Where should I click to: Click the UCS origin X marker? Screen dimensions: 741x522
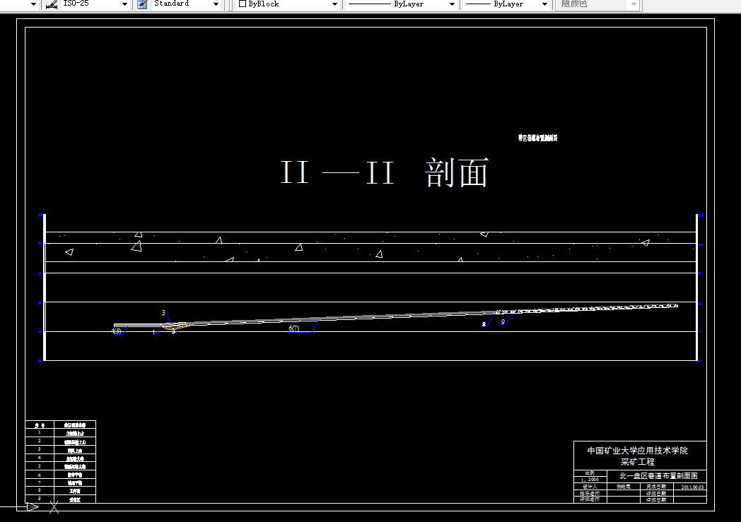click(x=54, y=507)
